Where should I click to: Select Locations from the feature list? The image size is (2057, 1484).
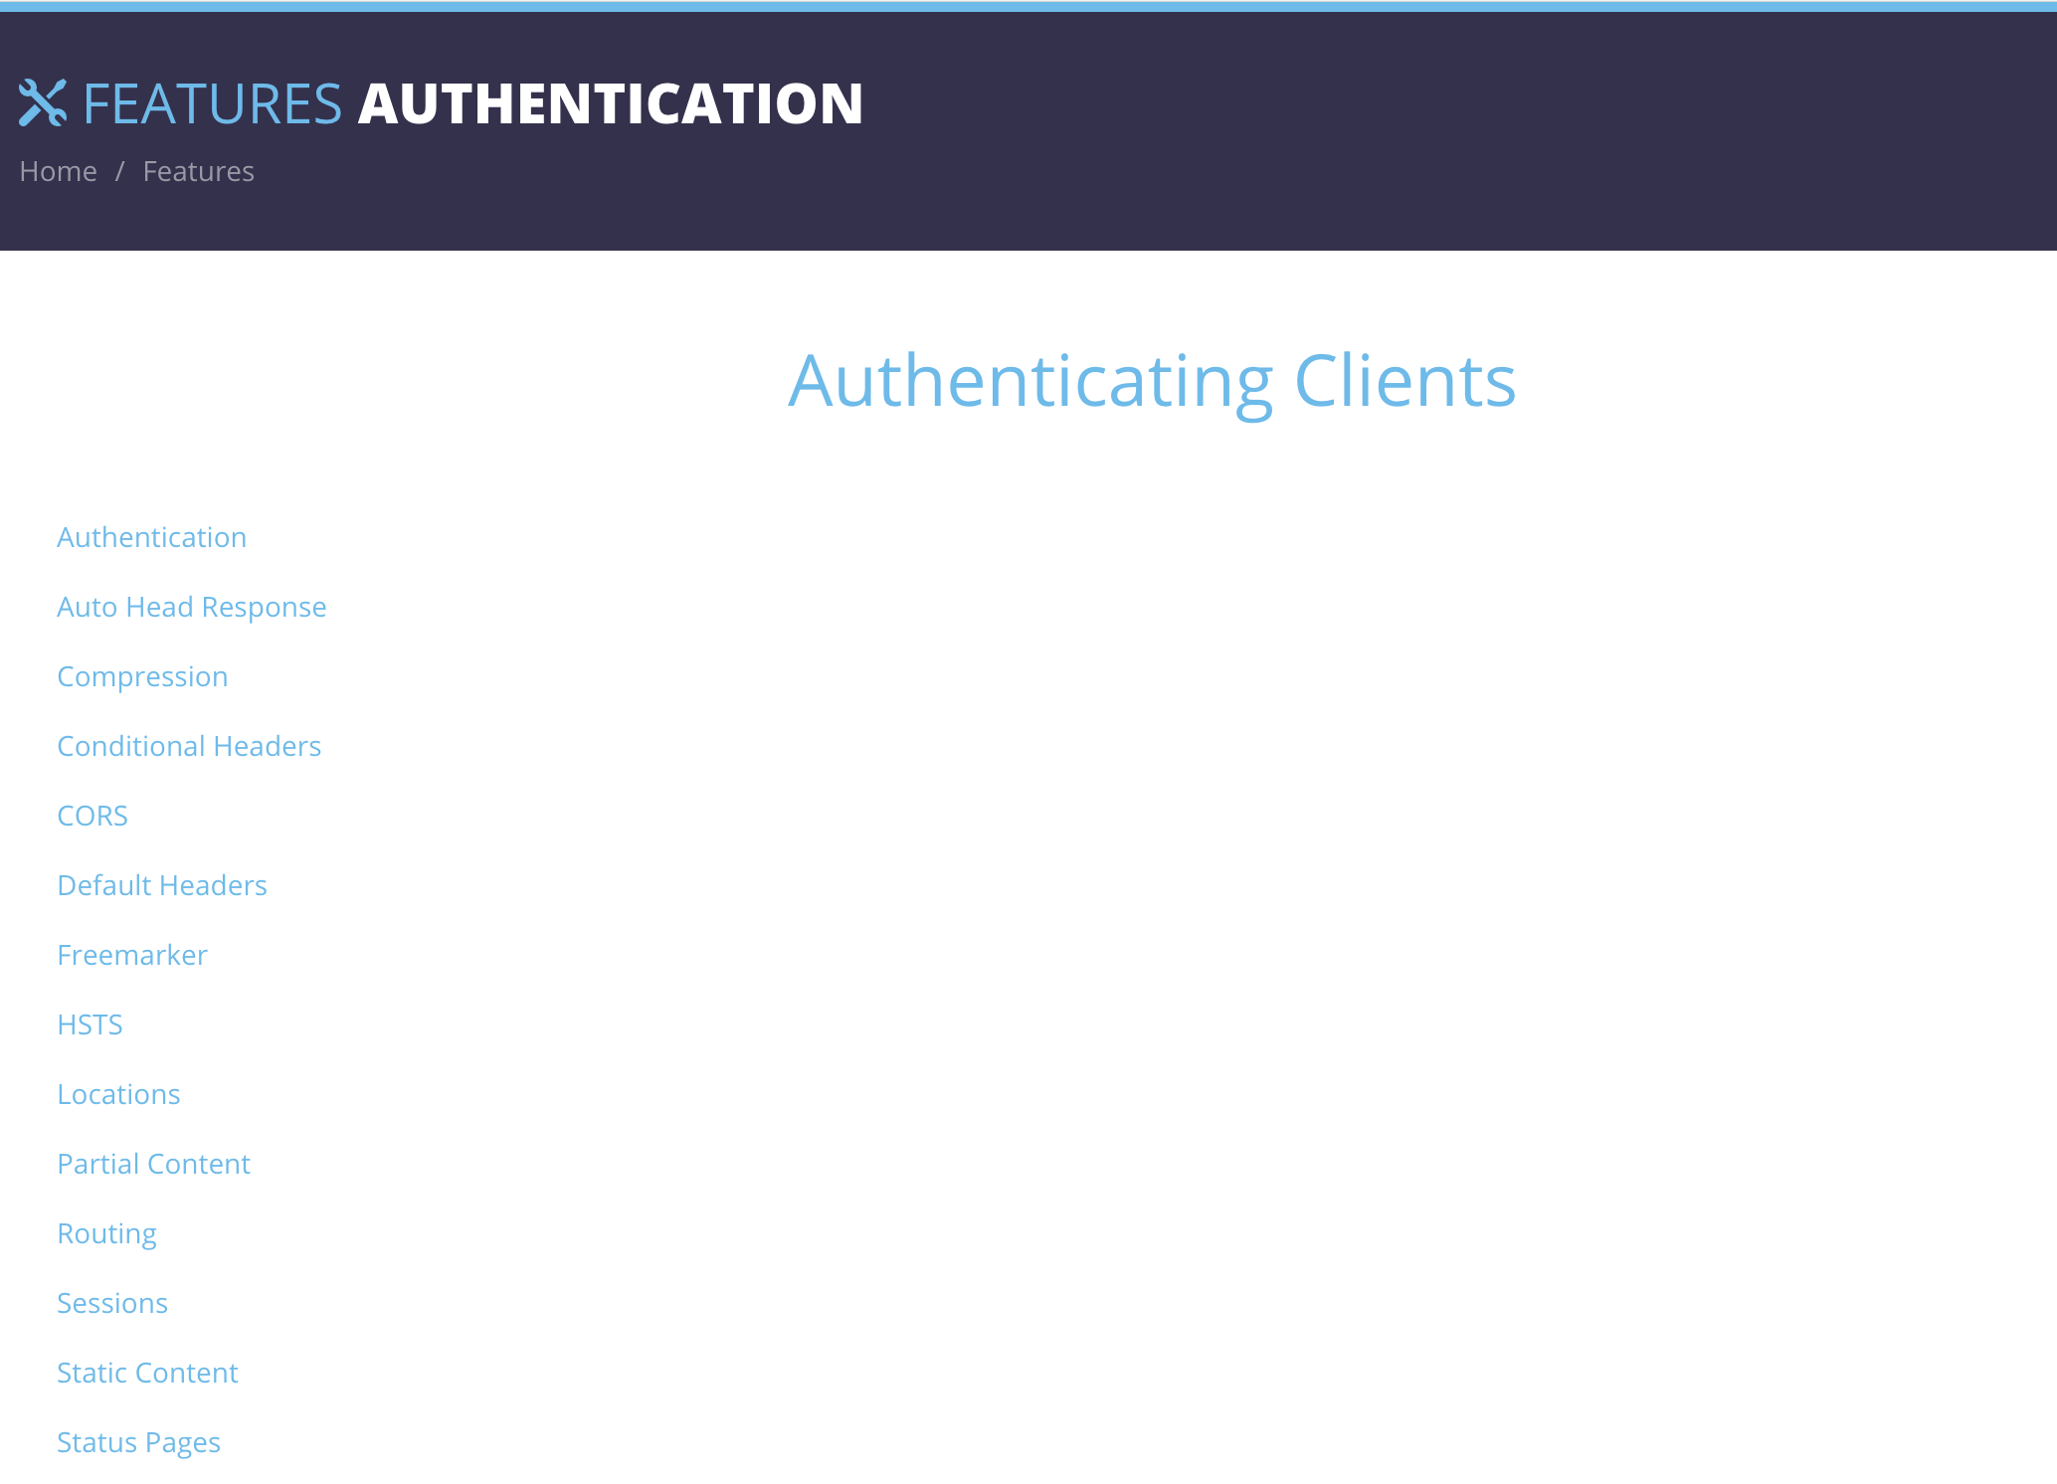(x=119, y=1093)
